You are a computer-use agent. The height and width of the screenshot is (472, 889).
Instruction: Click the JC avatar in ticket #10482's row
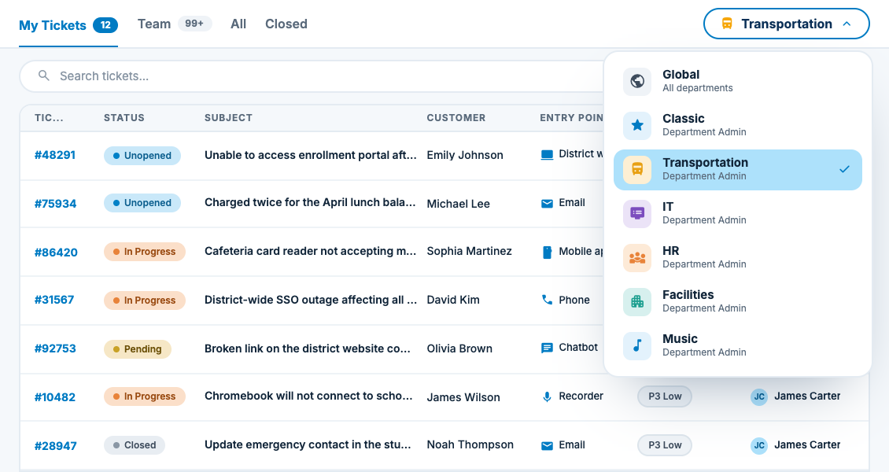coord(759,396)
